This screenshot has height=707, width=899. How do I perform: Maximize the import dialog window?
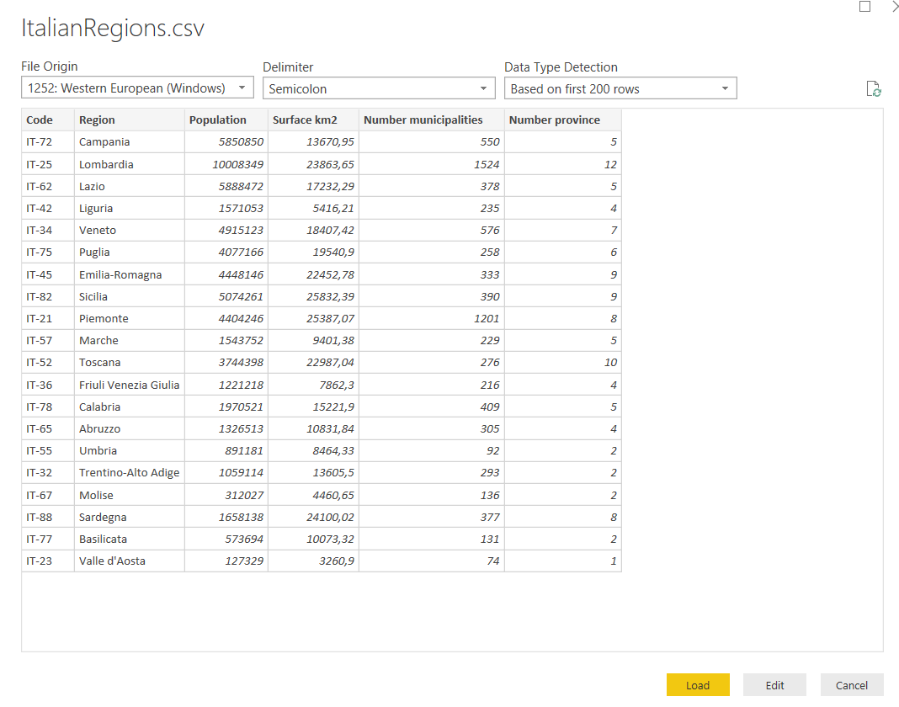click(864, 7)
